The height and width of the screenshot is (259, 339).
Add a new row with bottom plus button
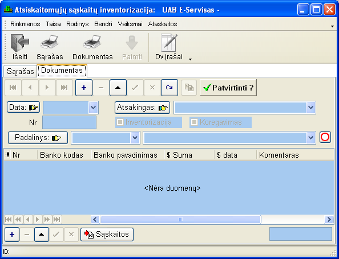[x=12, y=235]
